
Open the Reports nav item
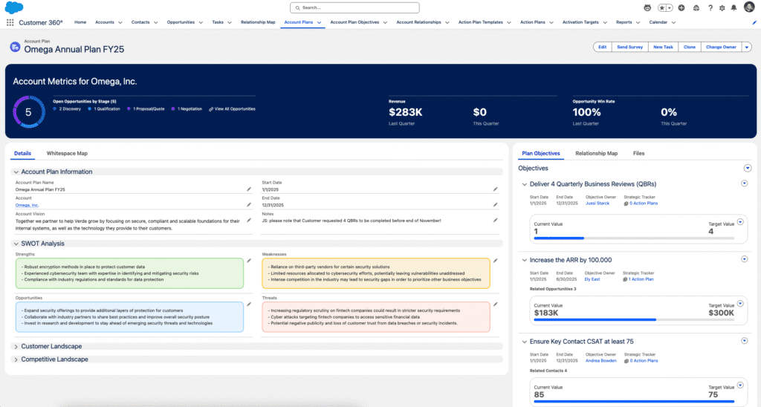click(x=624, y=22)
